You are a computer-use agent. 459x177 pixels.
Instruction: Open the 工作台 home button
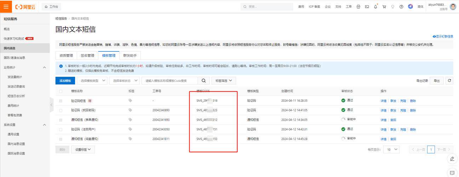[51, 7]
